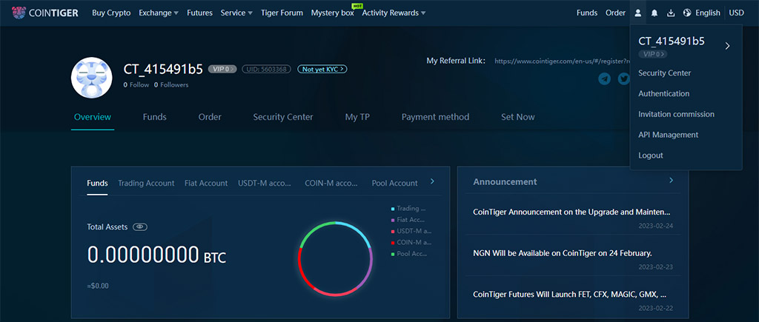Image resolution: width=759 pixels, height=322 pixels.
Task: Click 0.00000000 BTC total value
Action: pos(156,255)
